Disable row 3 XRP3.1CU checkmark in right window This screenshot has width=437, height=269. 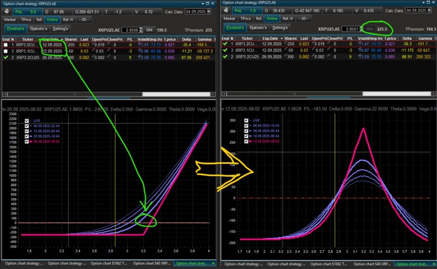(x=225, y=50)
